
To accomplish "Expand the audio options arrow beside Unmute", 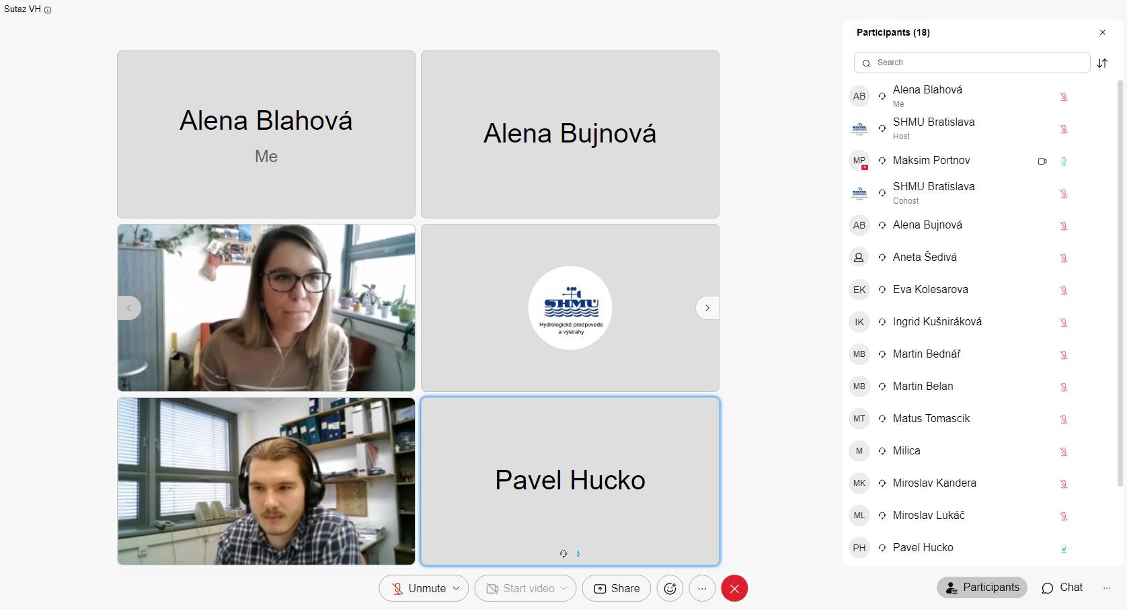I will [457, 589].
